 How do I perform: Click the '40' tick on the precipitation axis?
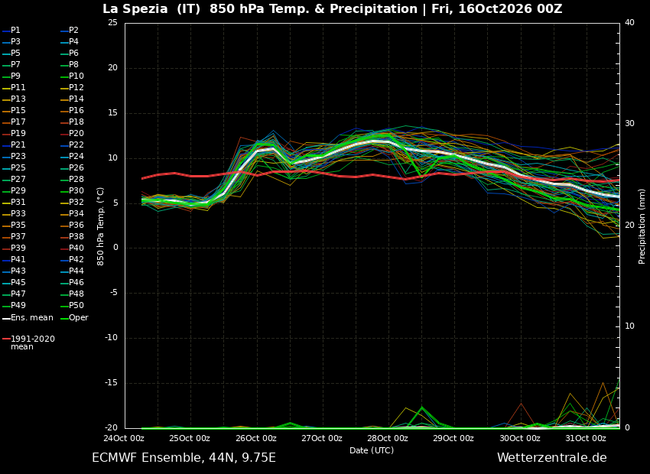tap(629, 22)
